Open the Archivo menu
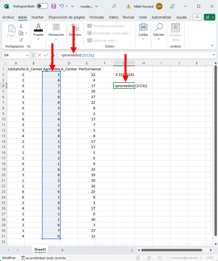 point(8,17)
